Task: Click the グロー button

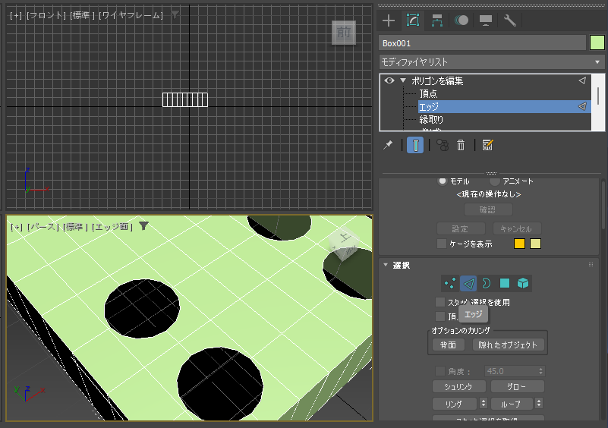Action: pos(517,386)
